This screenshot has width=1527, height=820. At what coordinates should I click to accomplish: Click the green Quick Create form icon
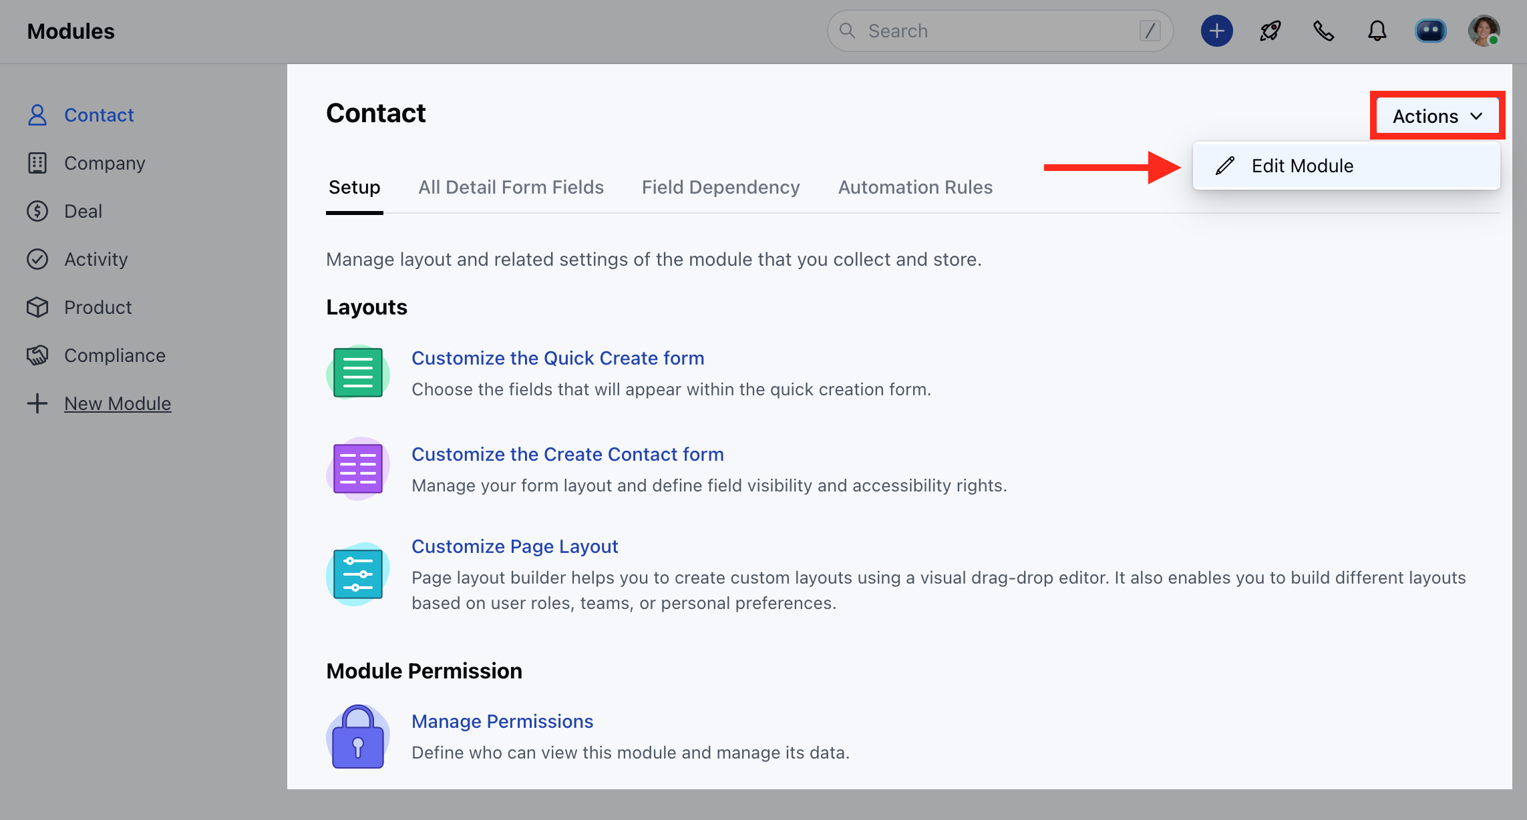(x=358, y=373)
